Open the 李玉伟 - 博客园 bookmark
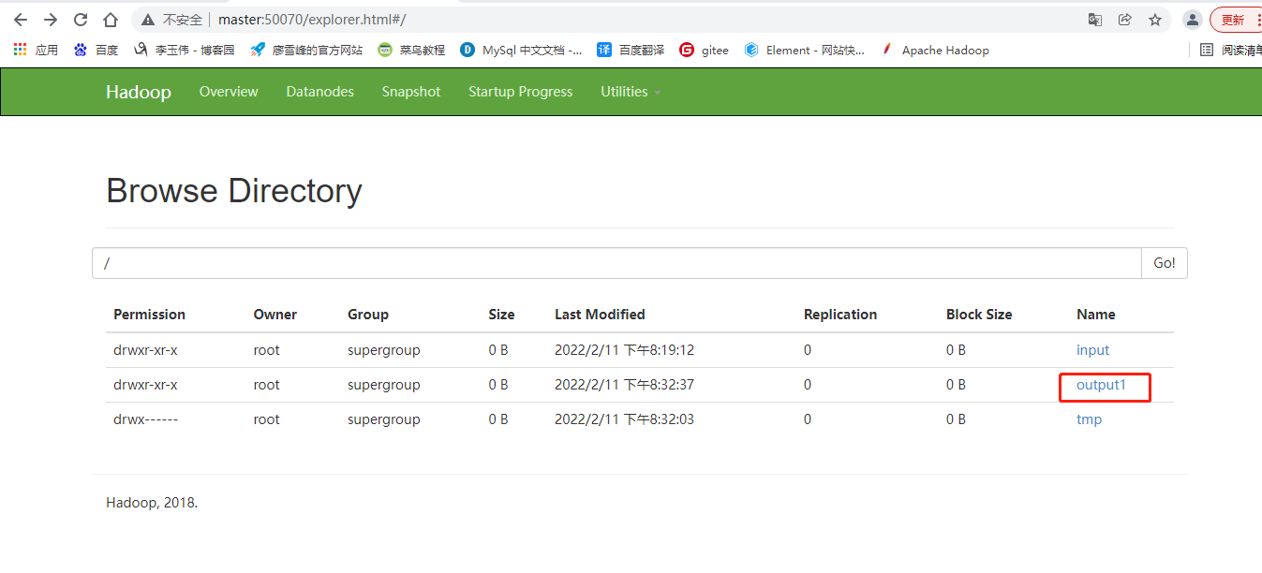This screenshot has width=1262, height=573. click(x=185, y=50)
